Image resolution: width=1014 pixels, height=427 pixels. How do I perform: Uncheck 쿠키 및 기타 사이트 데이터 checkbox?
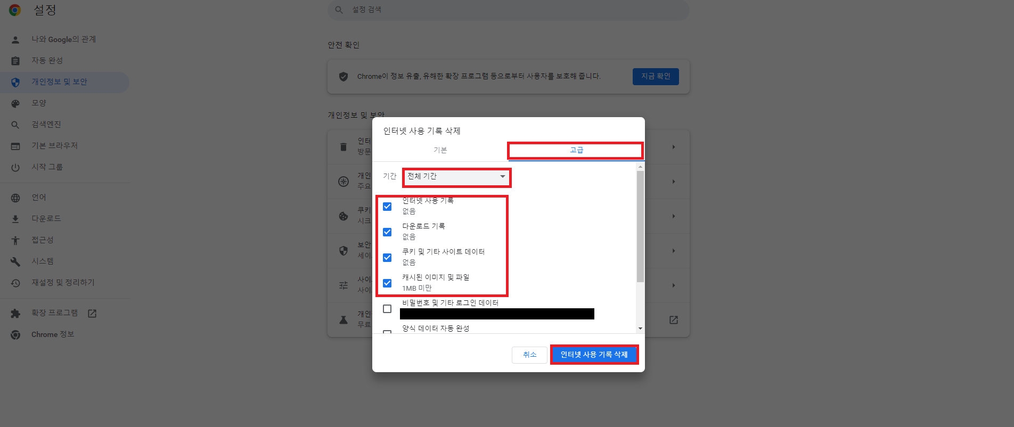pos(387,258)
